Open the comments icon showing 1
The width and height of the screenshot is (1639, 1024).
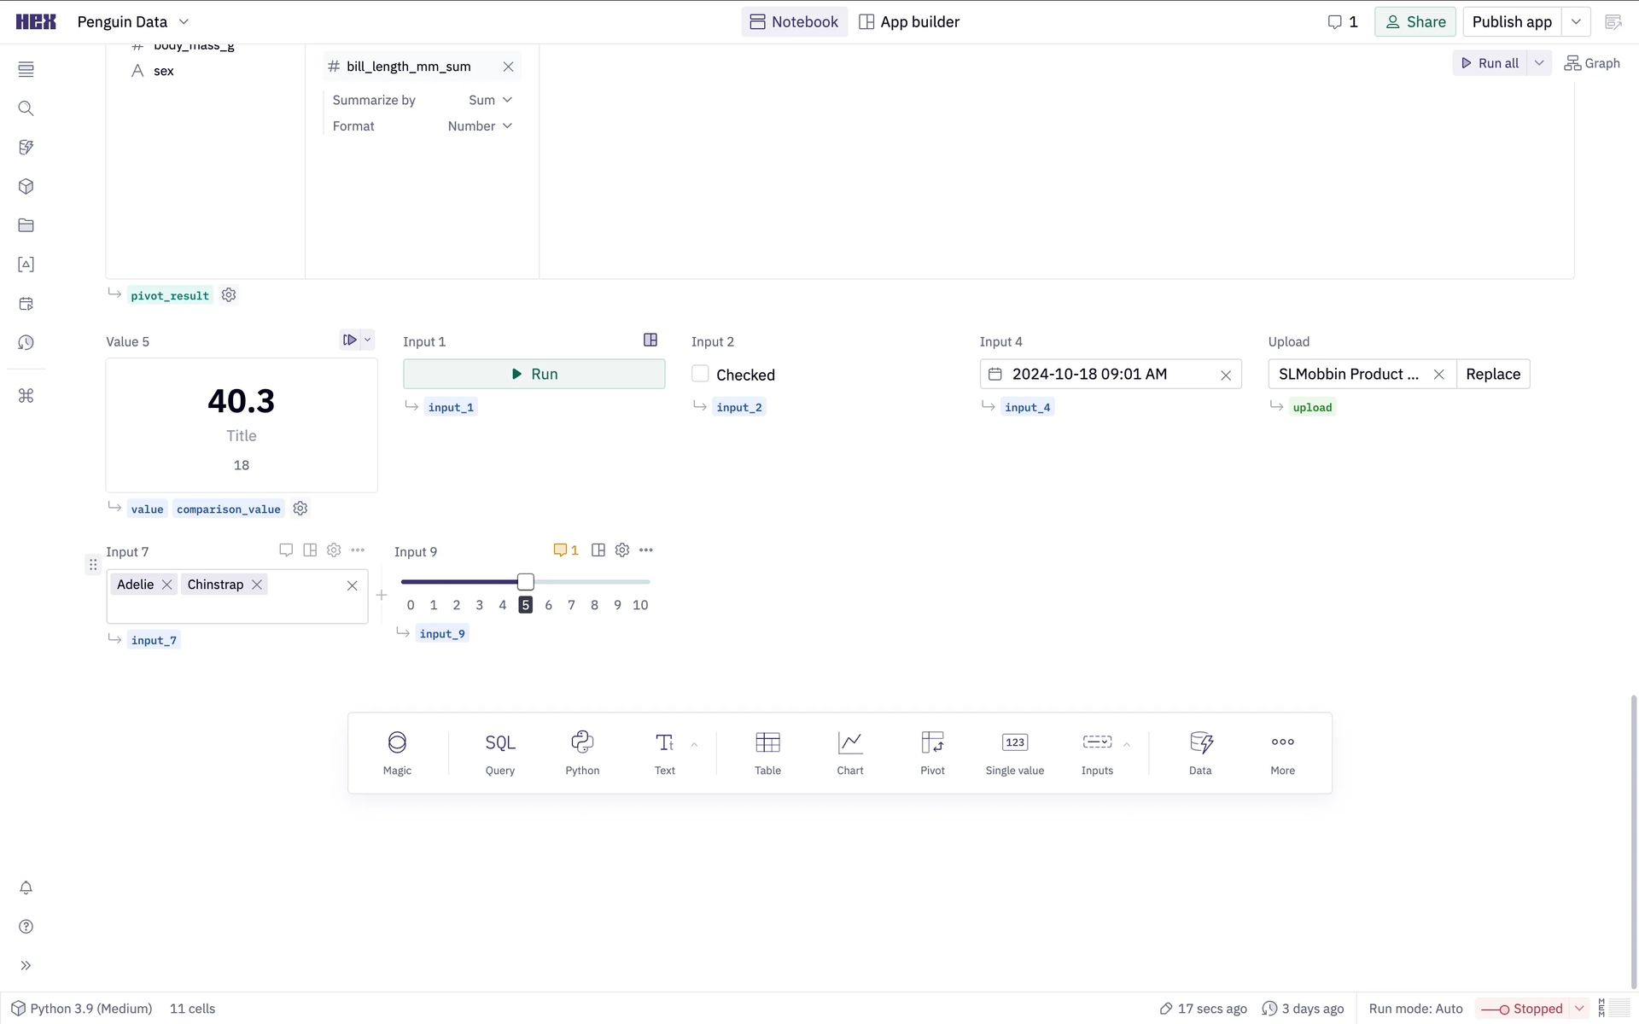tap(1342, 22)
